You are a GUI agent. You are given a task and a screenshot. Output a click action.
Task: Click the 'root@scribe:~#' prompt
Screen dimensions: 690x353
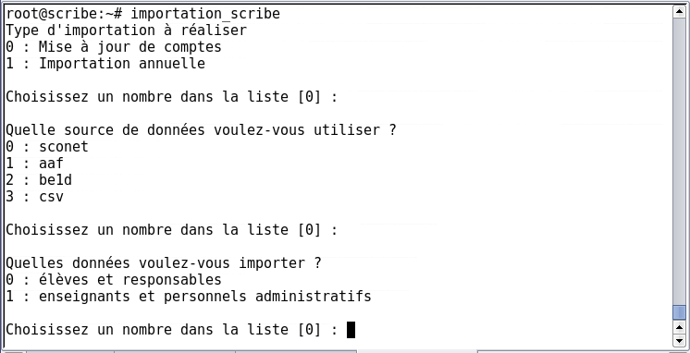64,14
